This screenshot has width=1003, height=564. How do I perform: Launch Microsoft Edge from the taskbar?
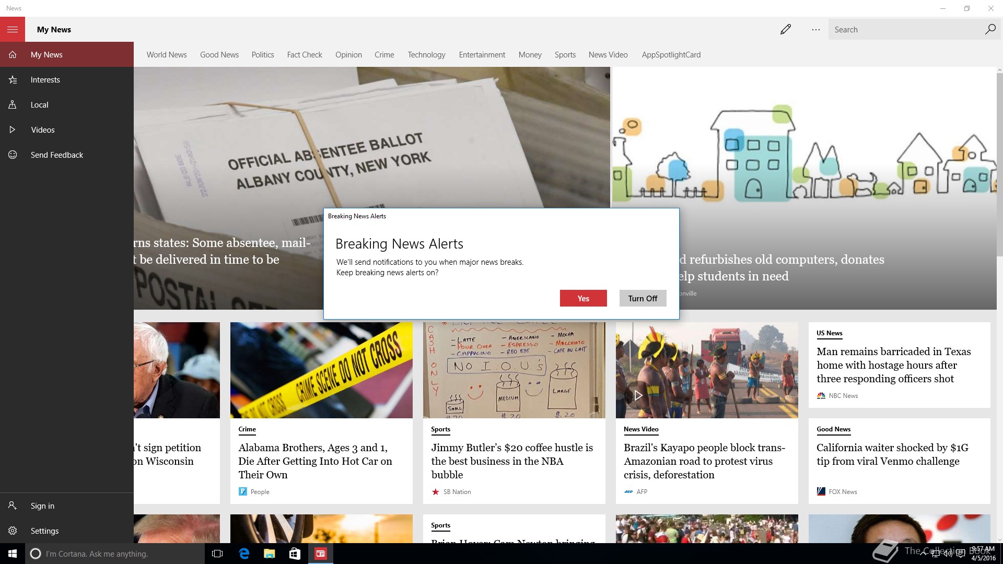coord(243,554)
